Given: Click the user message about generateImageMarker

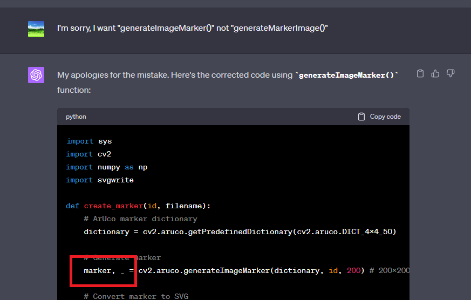Looking at the screenshot, I should 193,28.
